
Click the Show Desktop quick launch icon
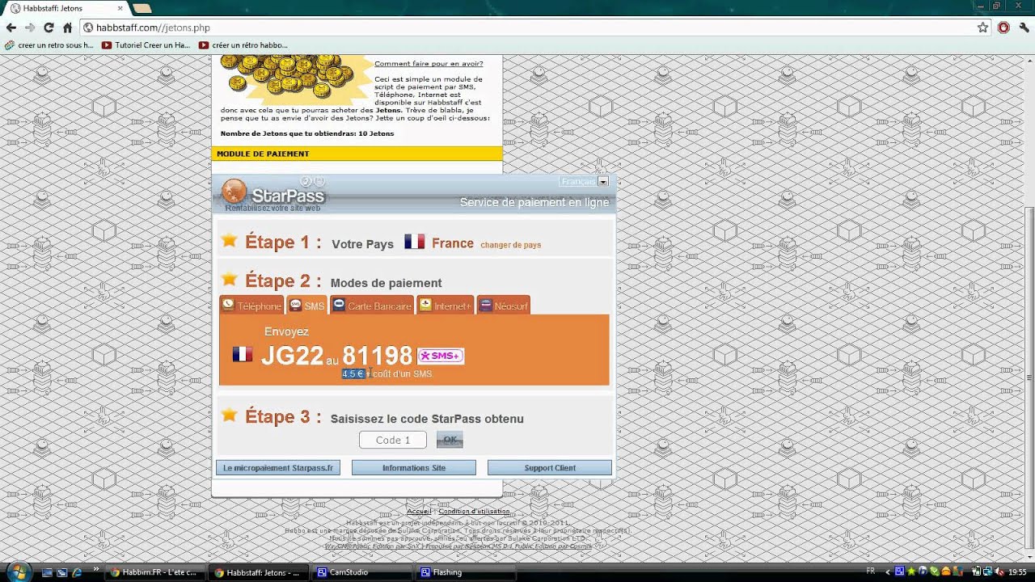pos(48,572)
